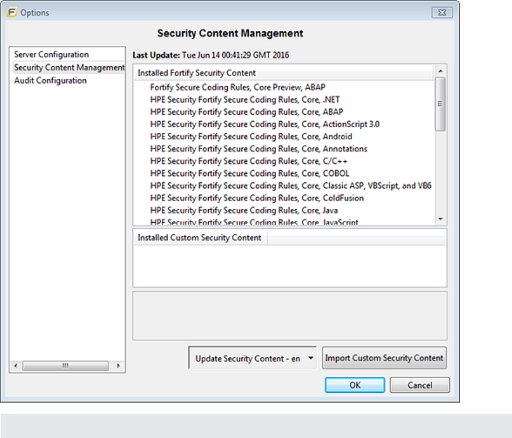Open the Audit Configuration page

pos(50,81)
